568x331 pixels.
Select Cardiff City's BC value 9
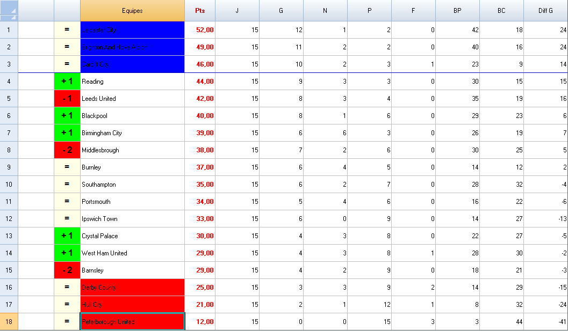coord(501,64)
